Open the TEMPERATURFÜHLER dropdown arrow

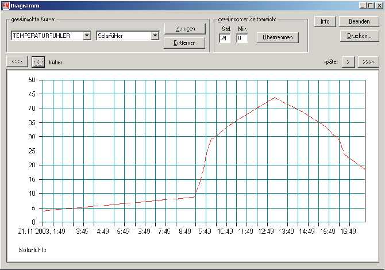[87, 36]
